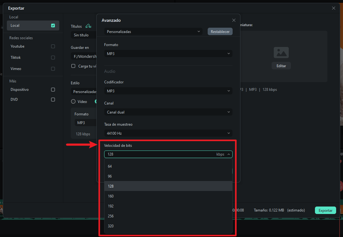
Task: Select 96 kbps bitrate option
Action: tap(168, 176)
